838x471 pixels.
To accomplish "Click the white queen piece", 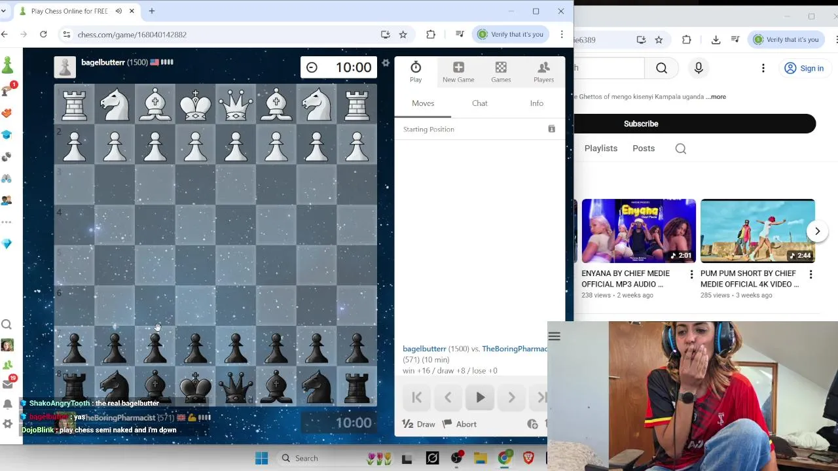I will click(236, 104).
